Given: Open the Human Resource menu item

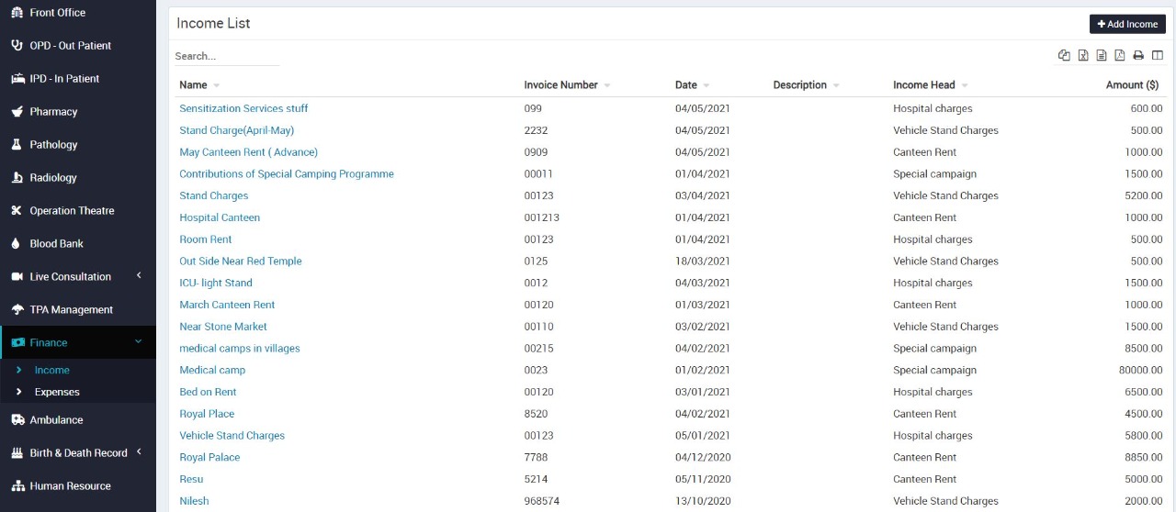Looking at the screenshot, I should coord(70,486).
